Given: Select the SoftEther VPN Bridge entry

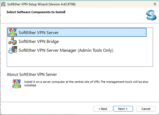Looking at the screenshot, I should click(77, 41).
